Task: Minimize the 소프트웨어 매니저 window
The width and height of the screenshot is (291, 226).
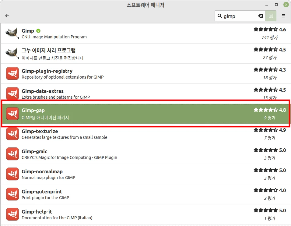Action: [x=267, y=5]
